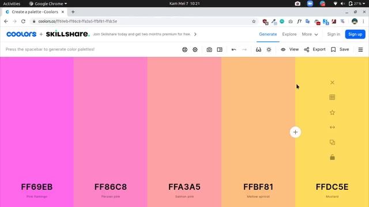This screenshot has height=207, width=369.
Task: Click the Mellow apricot color name
Action: click(258, 197)
